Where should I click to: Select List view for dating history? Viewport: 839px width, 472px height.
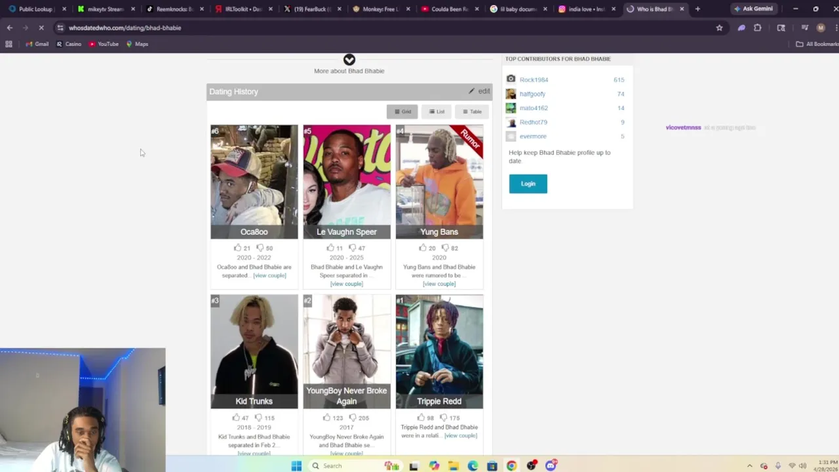pyautogui.click(x=437, y=111)
